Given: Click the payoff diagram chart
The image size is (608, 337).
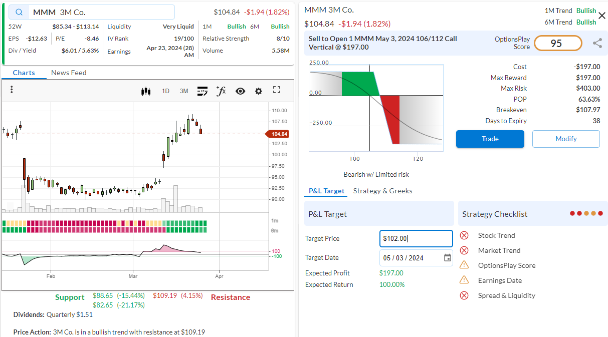Looking at the screenshot, I should pyautogui.click(x=376, y=107).
